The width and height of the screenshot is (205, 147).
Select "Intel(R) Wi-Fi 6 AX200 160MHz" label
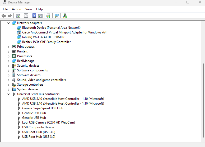[43, 37]
